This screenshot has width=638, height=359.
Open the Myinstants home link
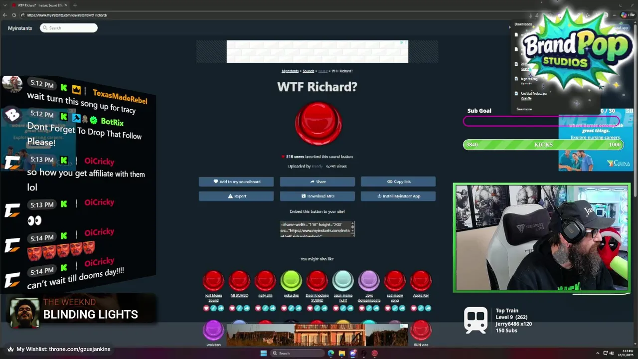(20, 28)
